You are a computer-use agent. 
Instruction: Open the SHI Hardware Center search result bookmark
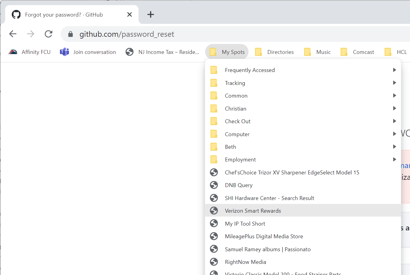269,198
